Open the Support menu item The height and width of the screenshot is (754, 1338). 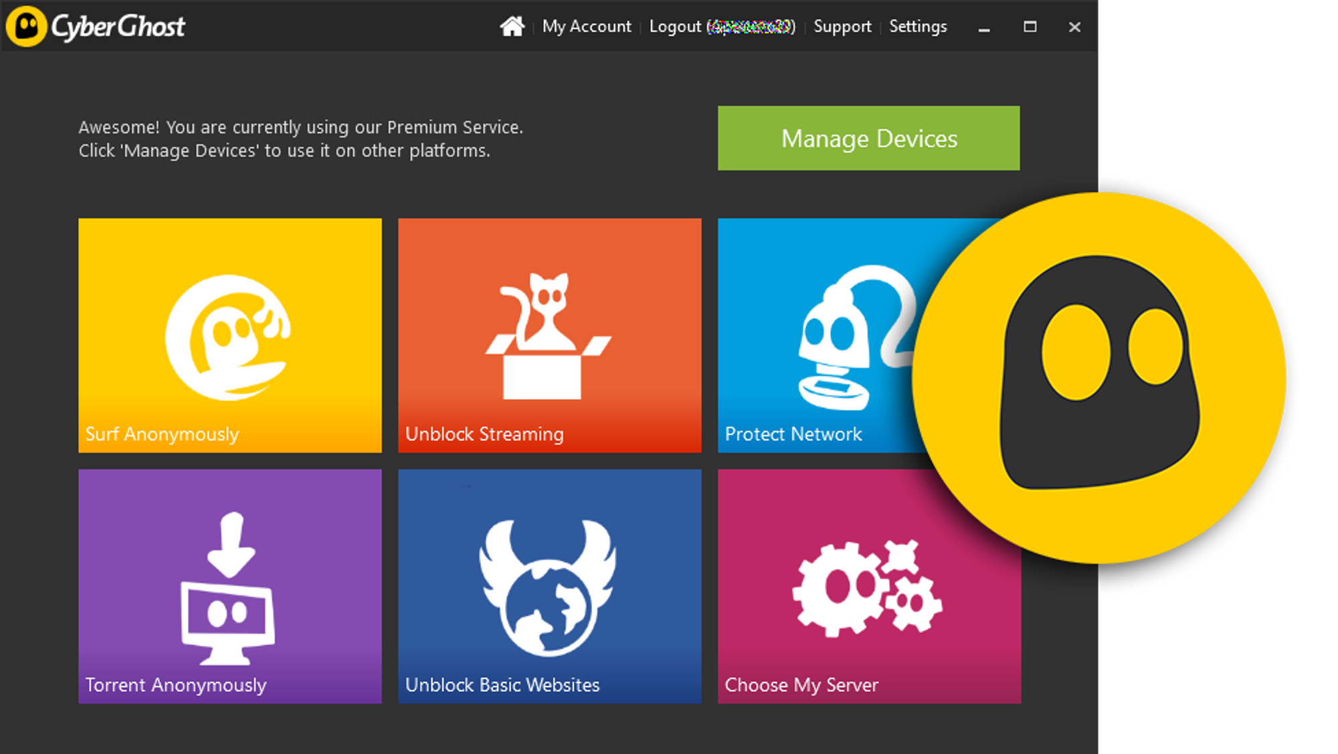[x=842, y=27]
